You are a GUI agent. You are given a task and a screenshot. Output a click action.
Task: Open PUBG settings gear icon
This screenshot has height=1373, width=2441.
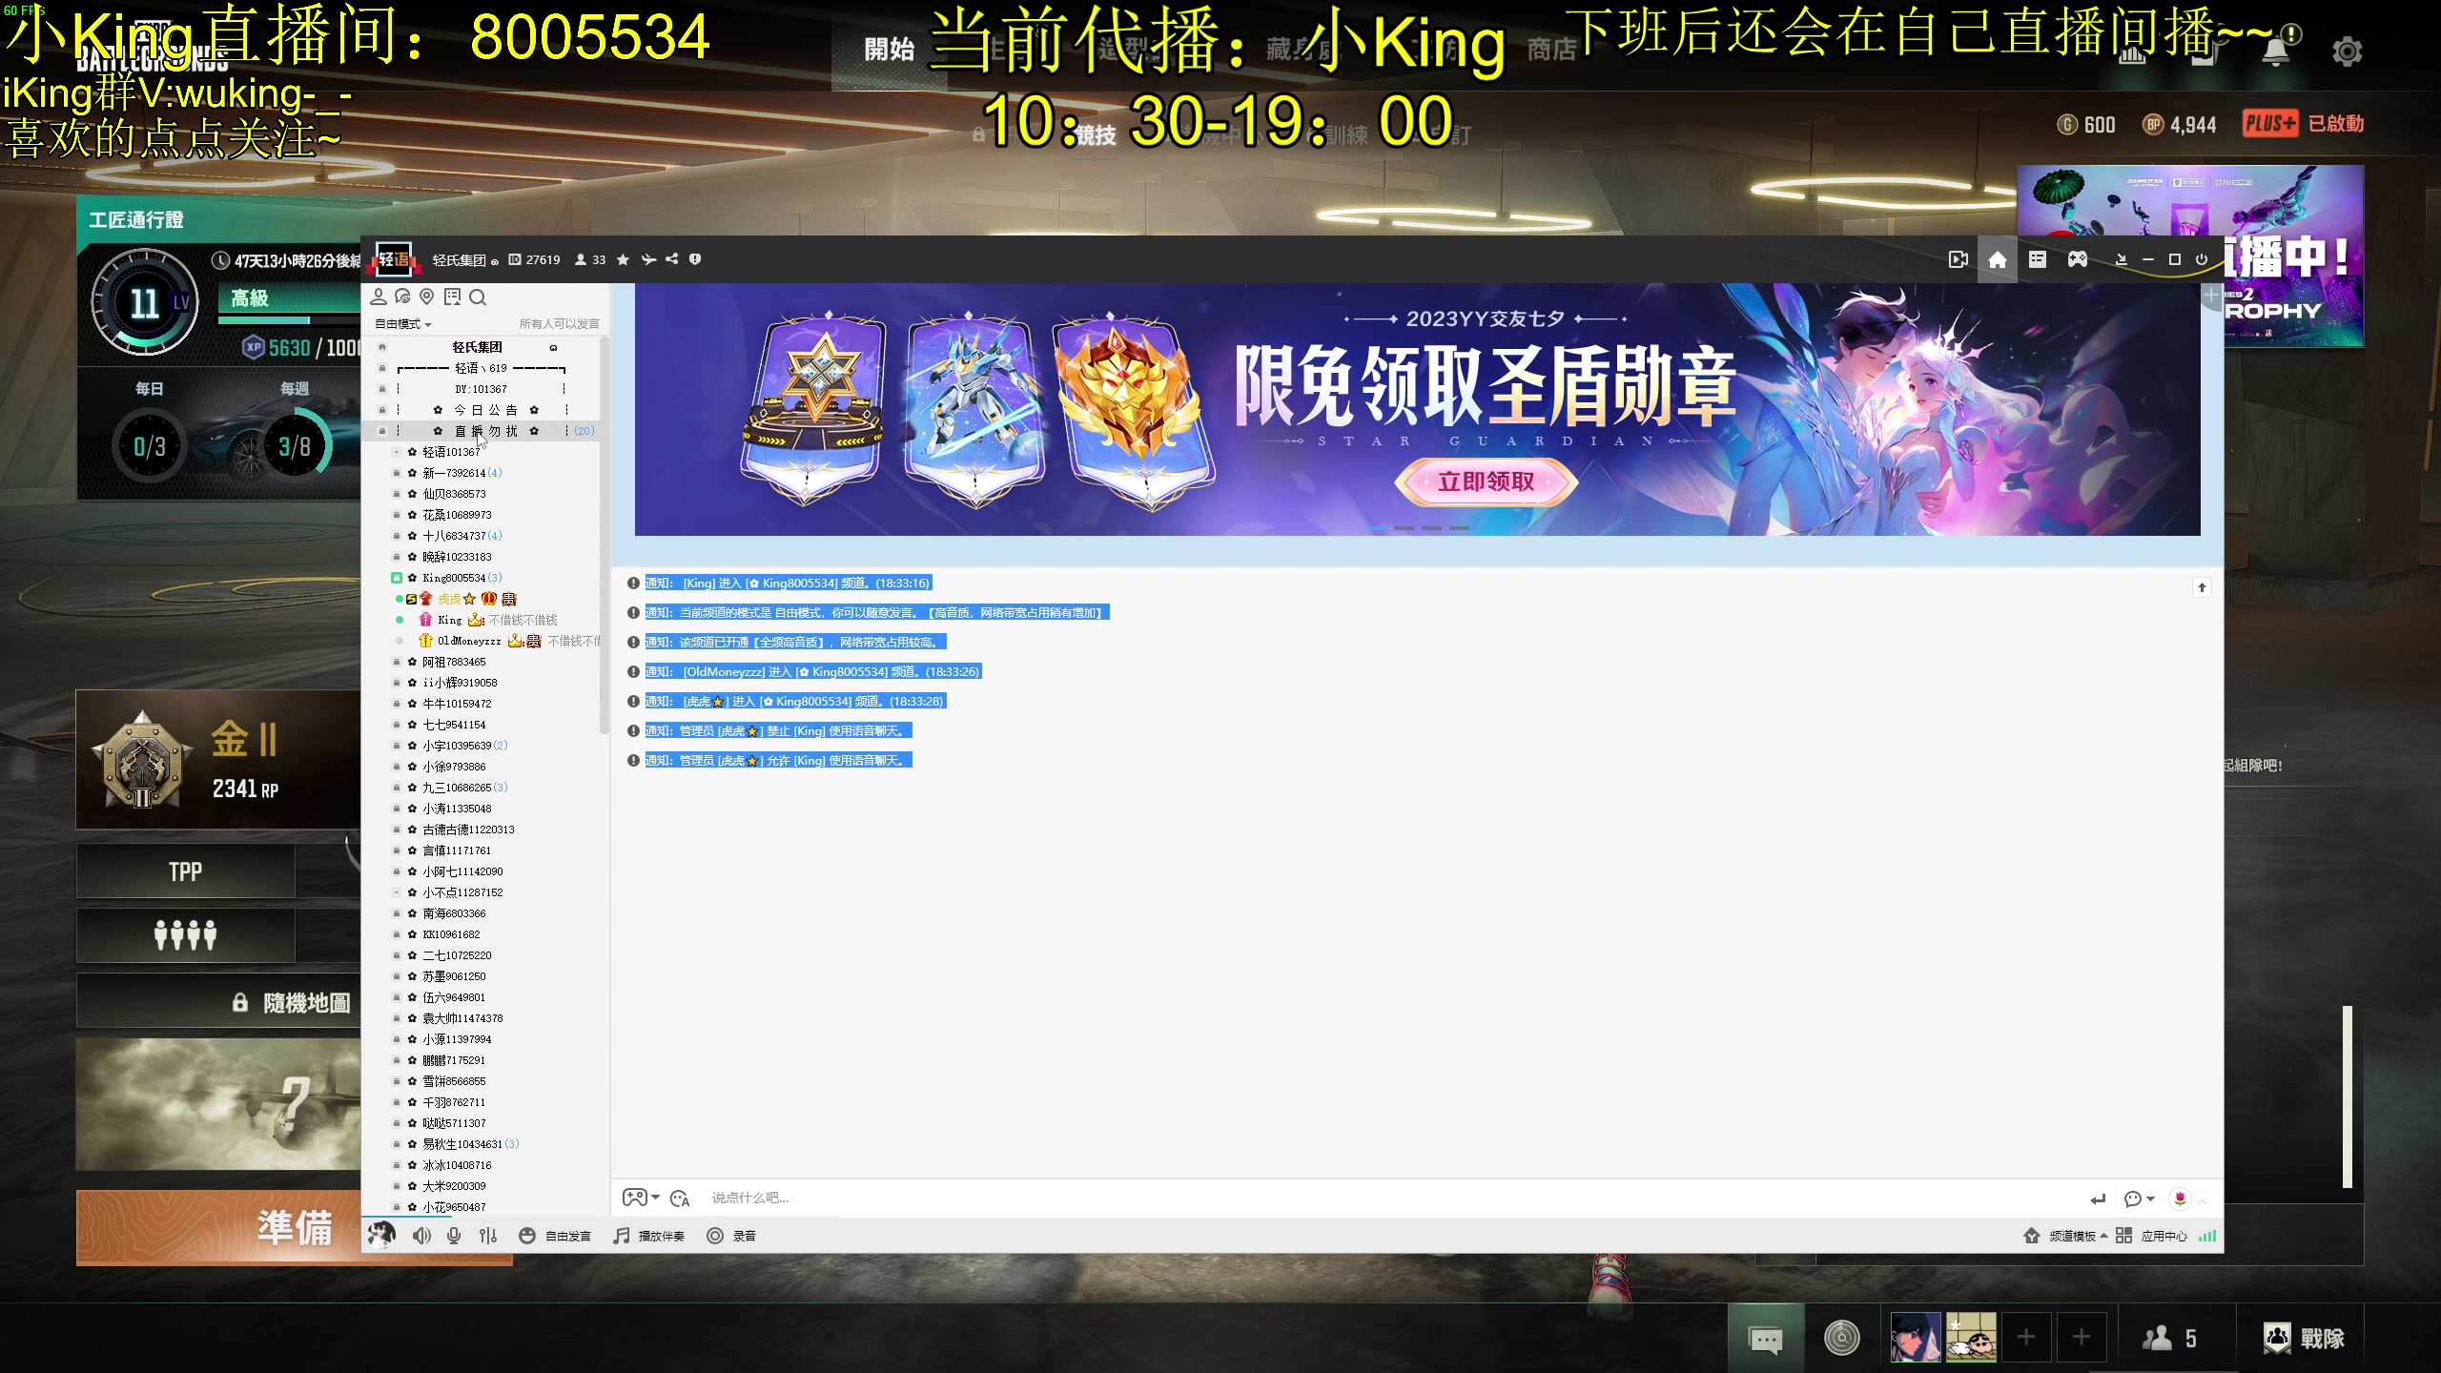(x=2348, y=51)
